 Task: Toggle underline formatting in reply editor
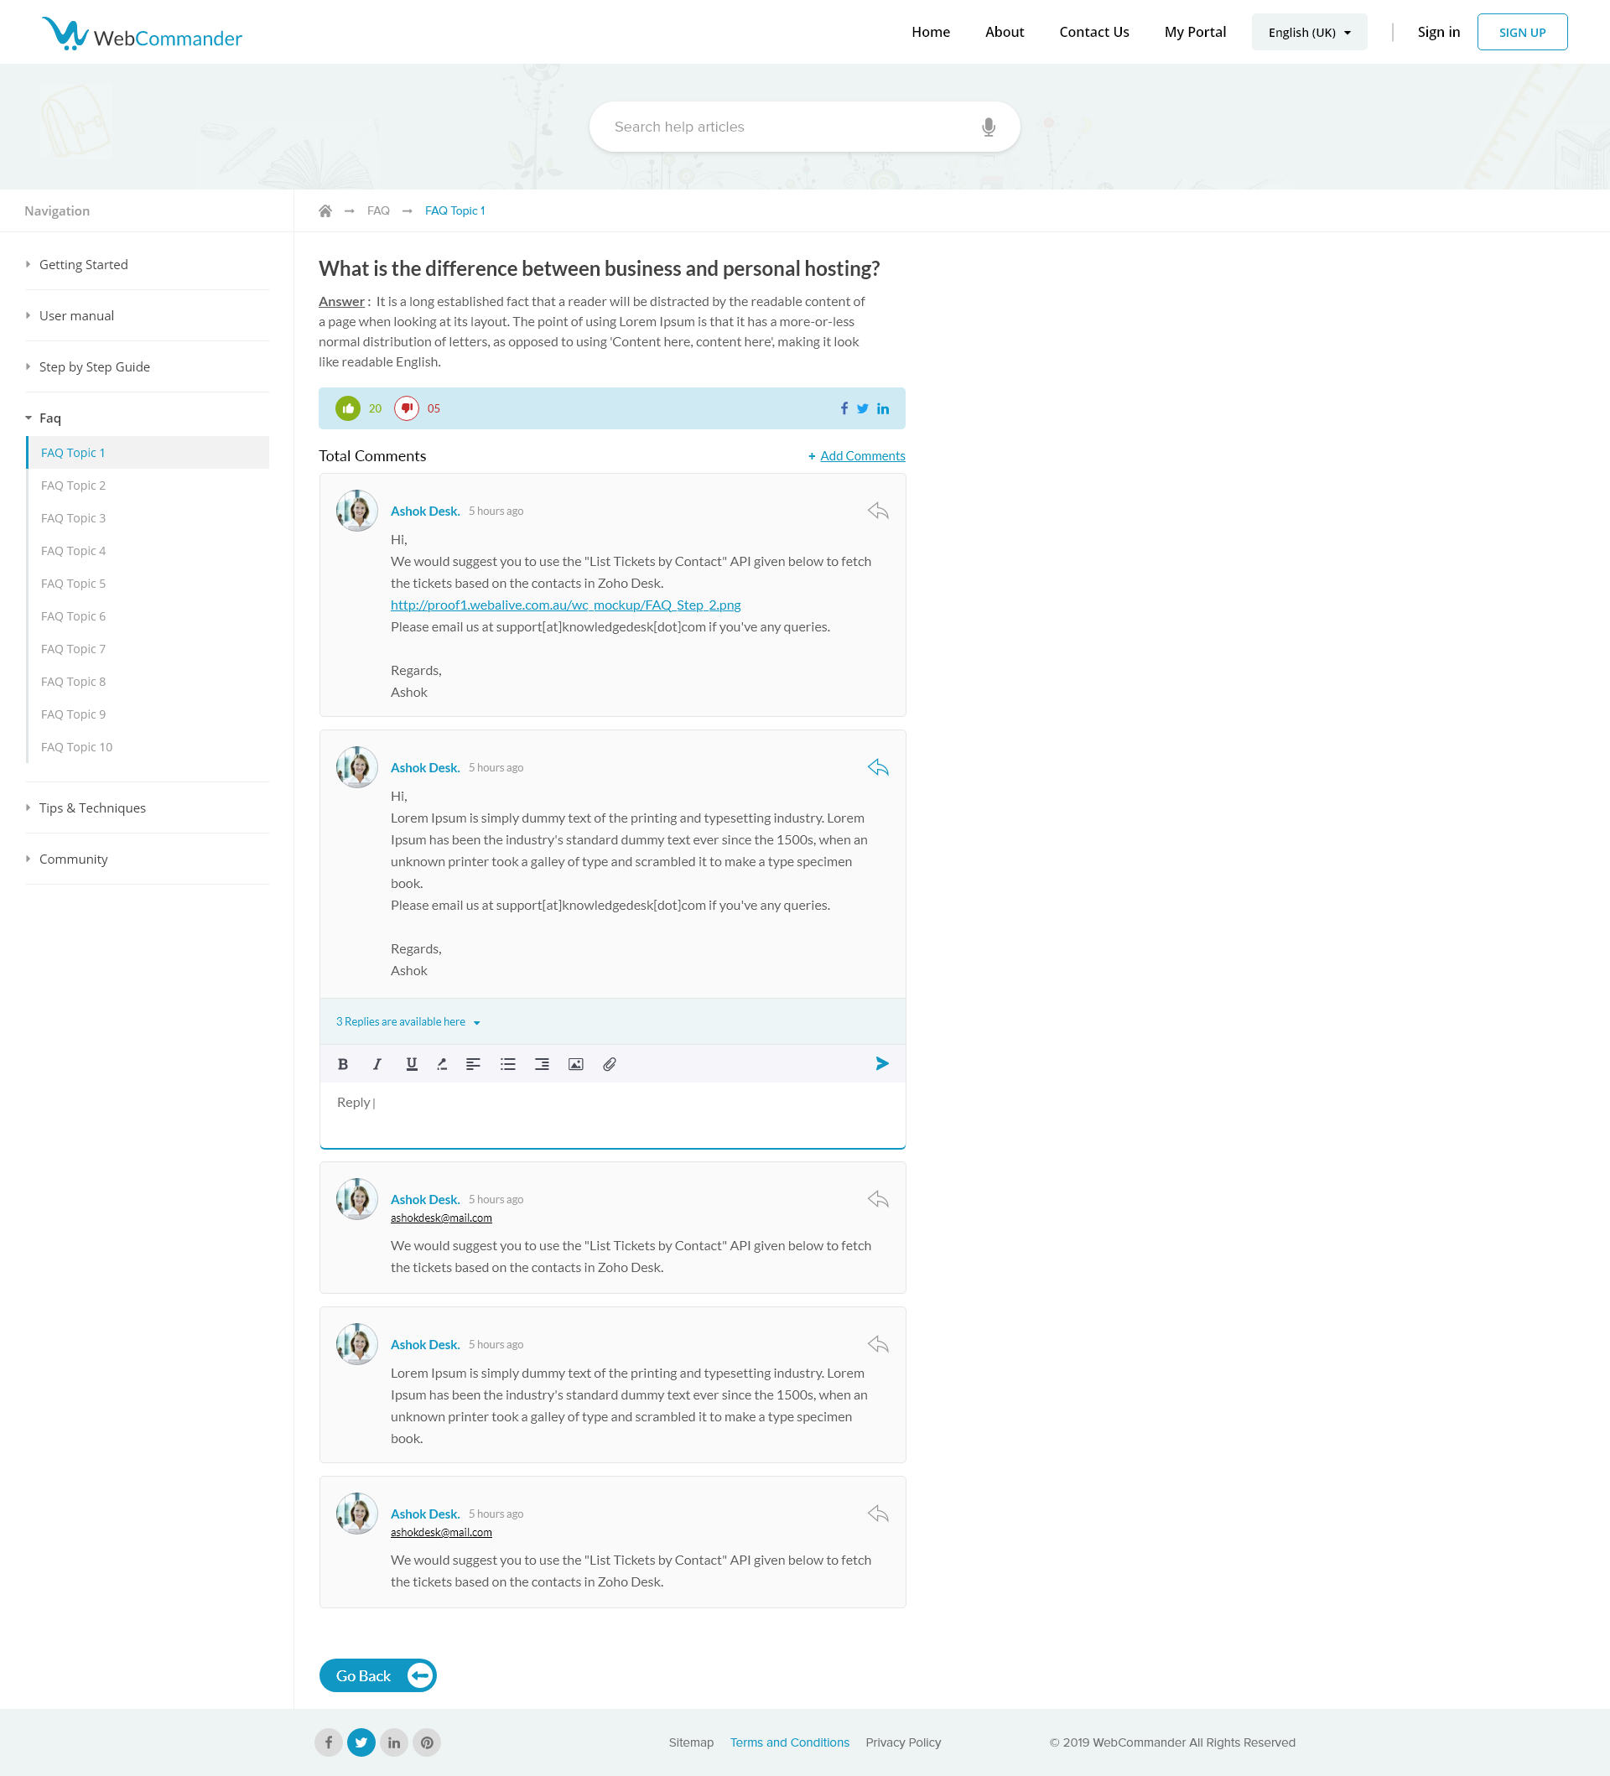point(412,1064)
